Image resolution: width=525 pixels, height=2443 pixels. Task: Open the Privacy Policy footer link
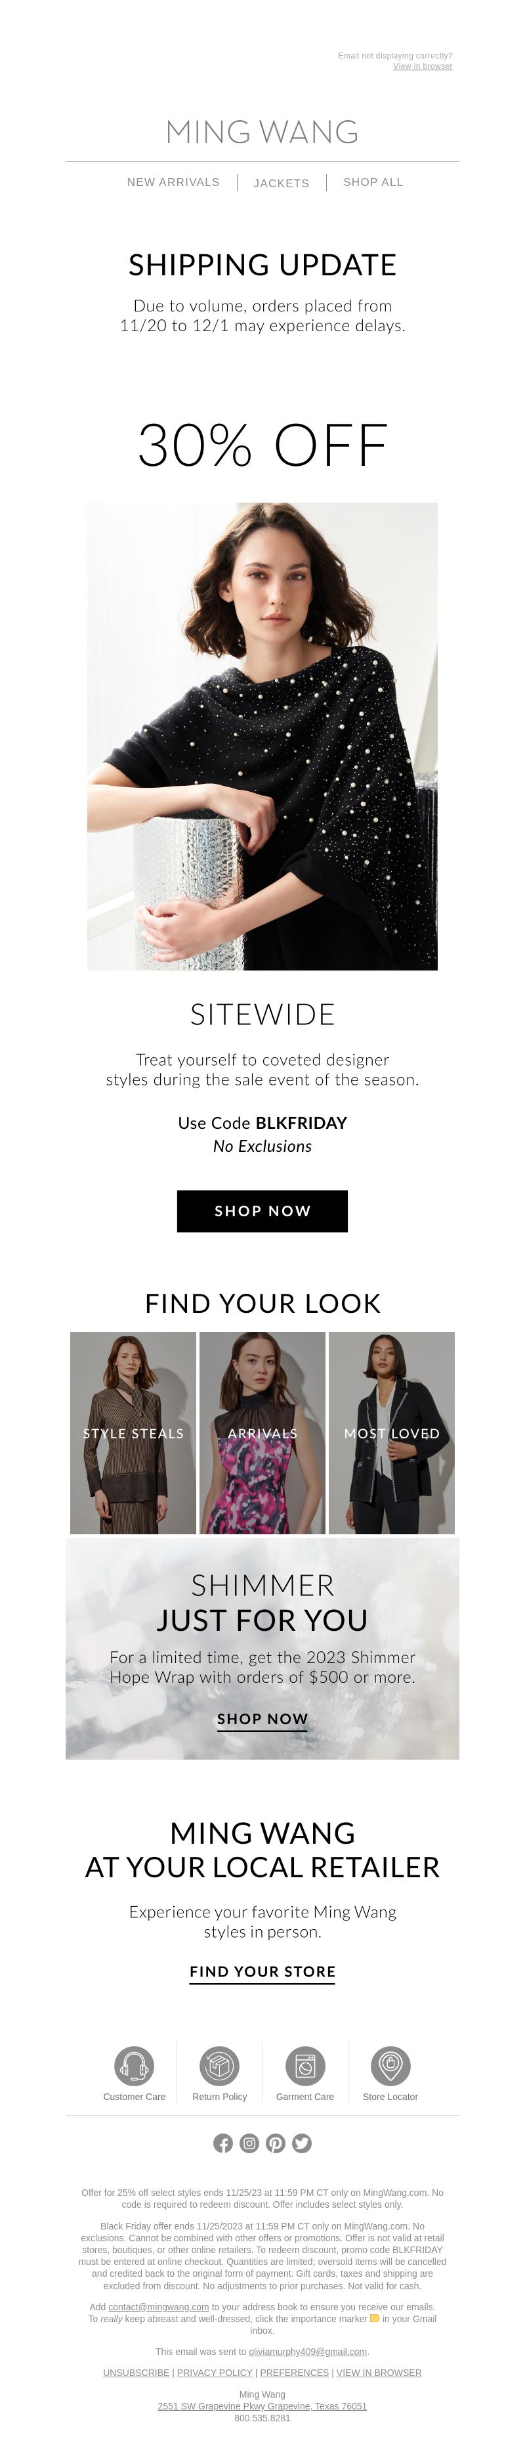[215, 2372]
